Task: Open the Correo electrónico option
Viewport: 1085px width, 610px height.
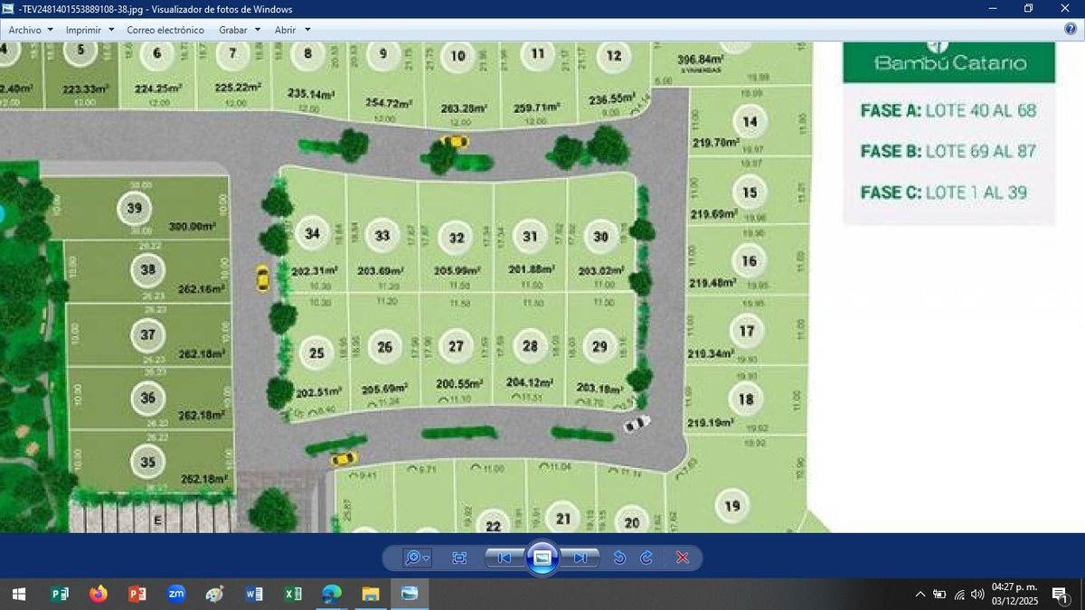Action: (165, 30)
